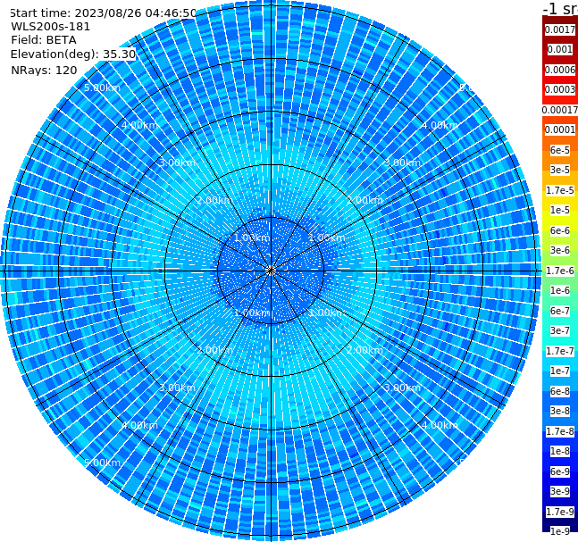578x542 pixels.
Task: Click the 5.00km range label in the upper-left quadrant
Action: (x=102, y=88)
